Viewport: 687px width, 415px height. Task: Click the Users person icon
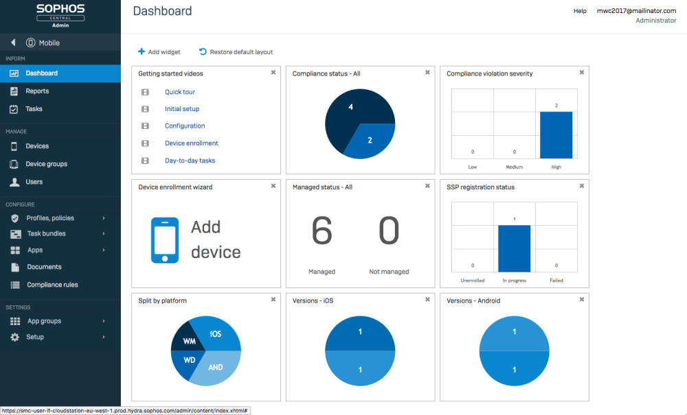click(14, 182)
